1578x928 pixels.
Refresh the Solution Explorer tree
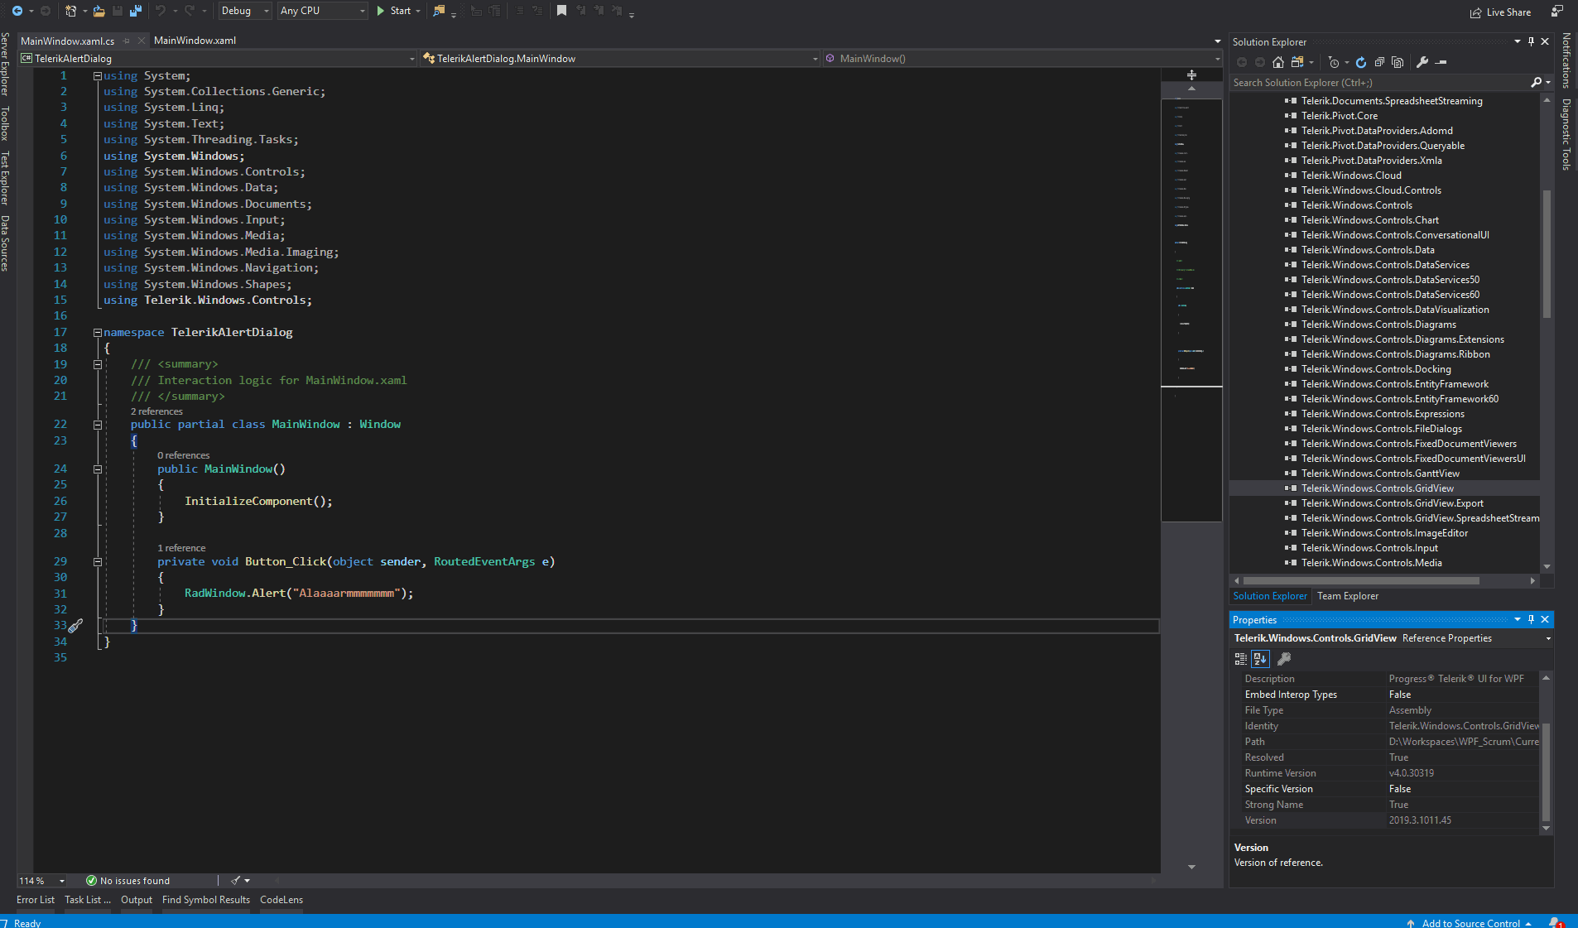[x=1360, y=62]
